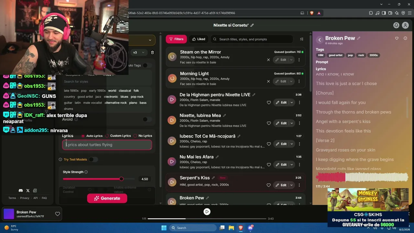414x233 pixels.
Task: Show only Liked songs
Action: [199, 39]
